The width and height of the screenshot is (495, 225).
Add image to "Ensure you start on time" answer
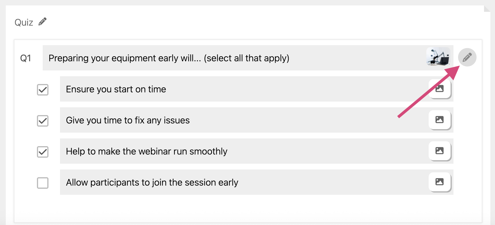pos(439,89)
